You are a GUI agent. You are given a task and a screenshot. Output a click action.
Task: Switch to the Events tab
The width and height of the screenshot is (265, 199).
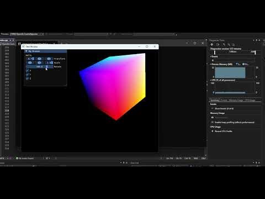(x=224, y=100)
